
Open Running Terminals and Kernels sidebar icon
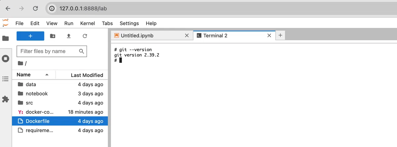coord(6,58)
